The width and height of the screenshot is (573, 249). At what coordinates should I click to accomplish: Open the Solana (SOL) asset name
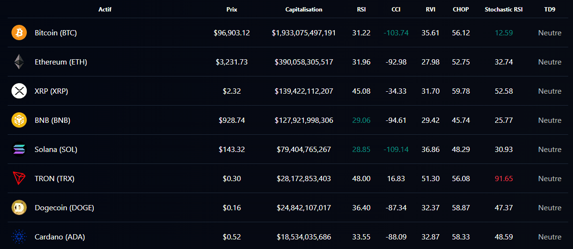click(56, 149)
